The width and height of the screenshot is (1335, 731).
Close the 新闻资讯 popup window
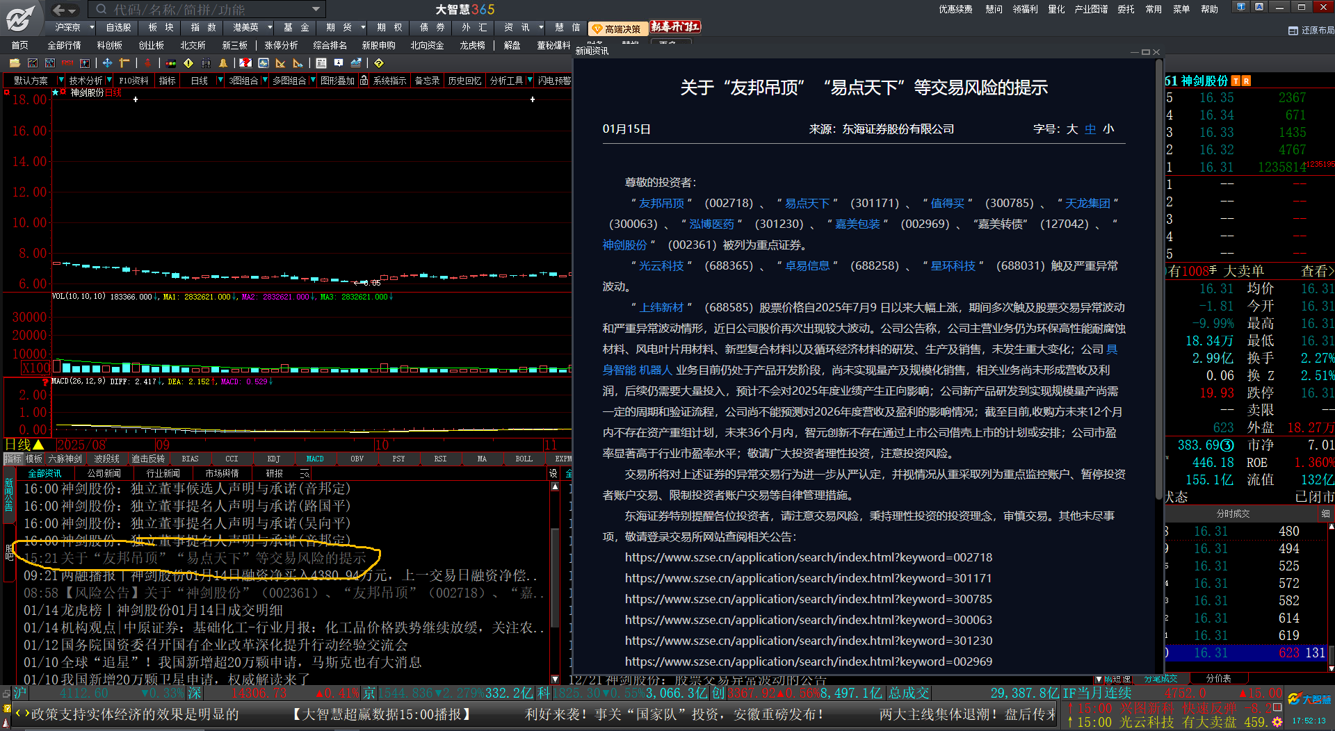pos(1156,52)
